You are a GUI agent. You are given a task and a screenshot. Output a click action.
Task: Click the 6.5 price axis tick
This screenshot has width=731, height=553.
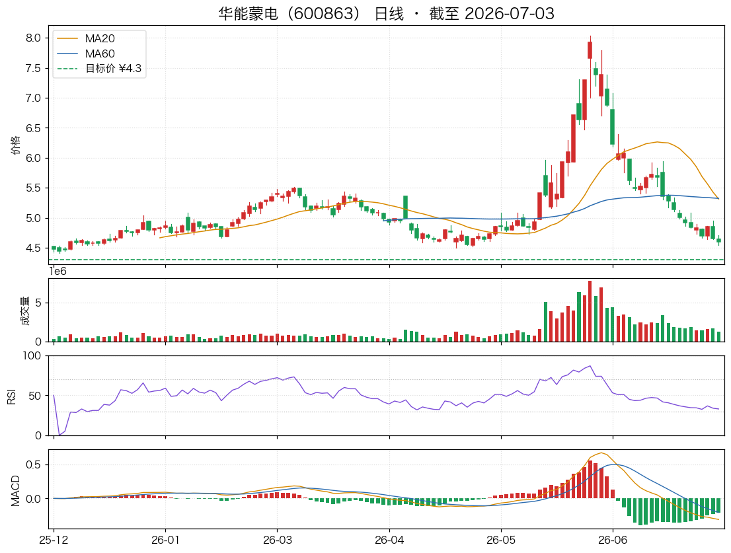pyautogui.click(x=34, y=128)
